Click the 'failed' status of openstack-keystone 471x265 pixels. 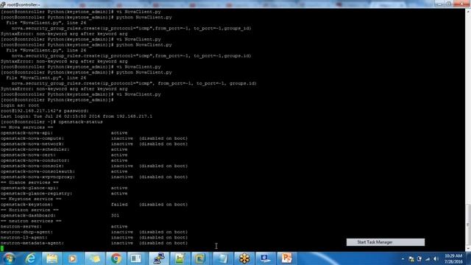tap(119, 205)
